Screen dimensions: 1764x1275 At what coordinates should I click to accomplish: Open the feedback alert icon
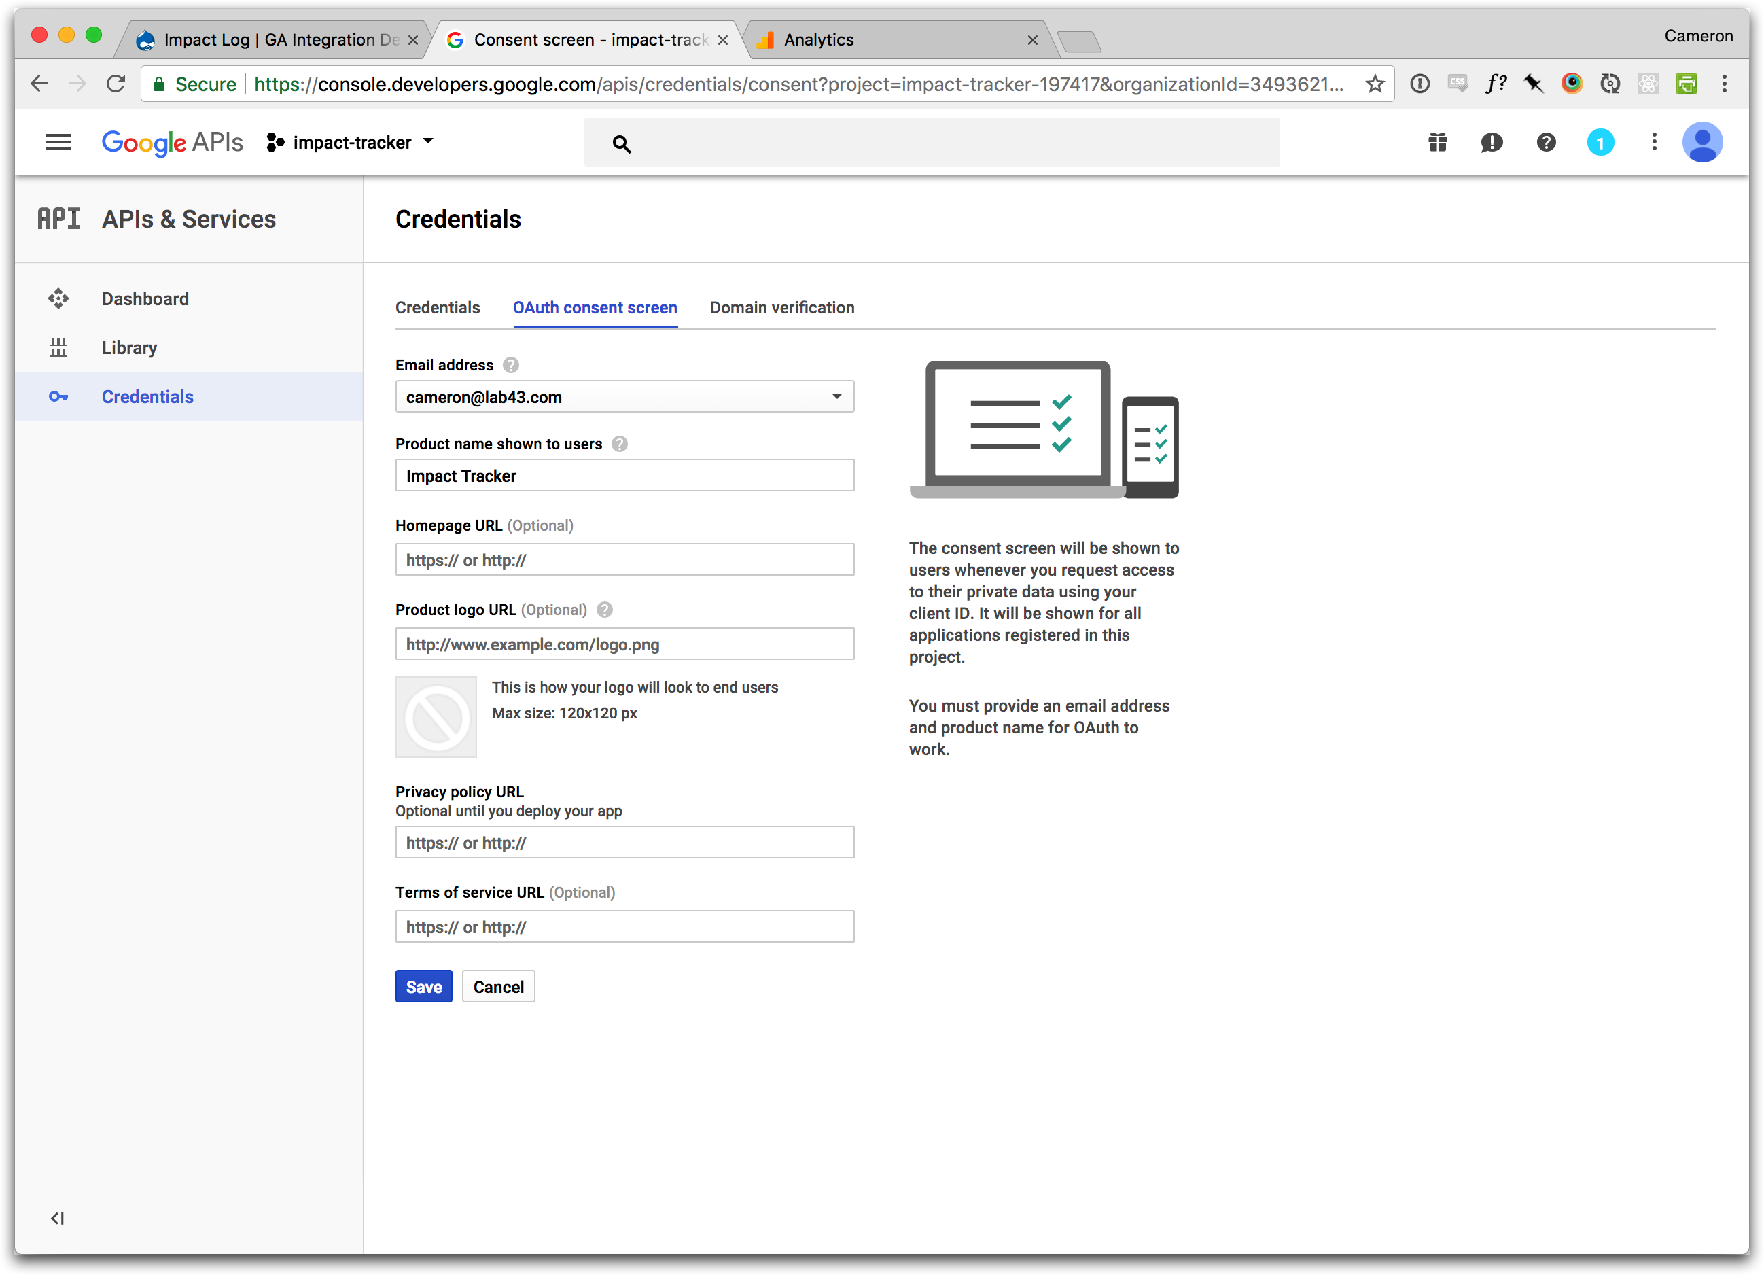click(1491, 142)
